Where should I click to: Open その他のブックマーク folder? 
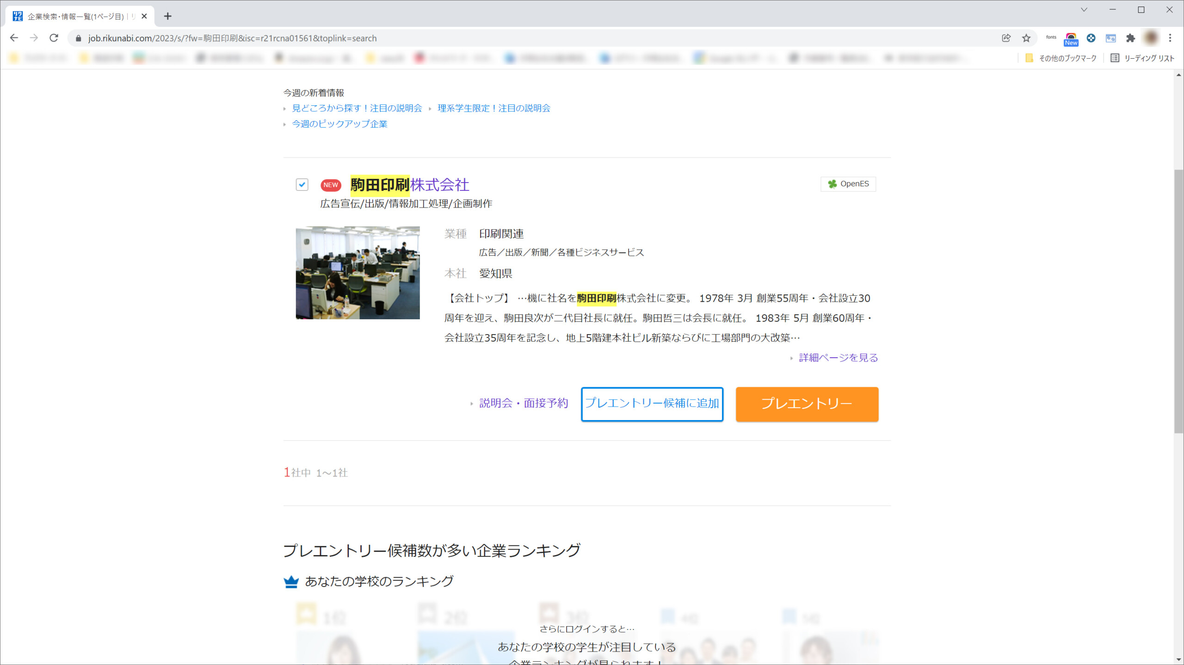tap(1061, 58)
